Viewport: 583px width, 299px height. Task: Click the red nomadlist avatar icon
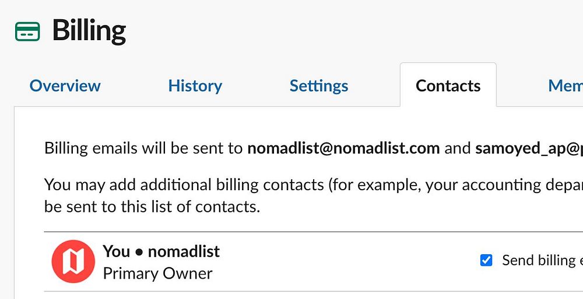click(x=73, y=261)
